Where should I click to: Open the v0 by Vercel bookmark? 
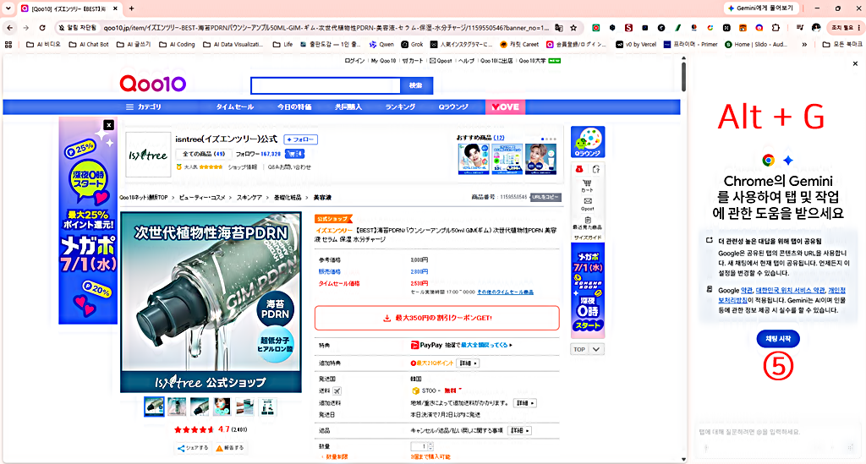(x=636, y=44)
